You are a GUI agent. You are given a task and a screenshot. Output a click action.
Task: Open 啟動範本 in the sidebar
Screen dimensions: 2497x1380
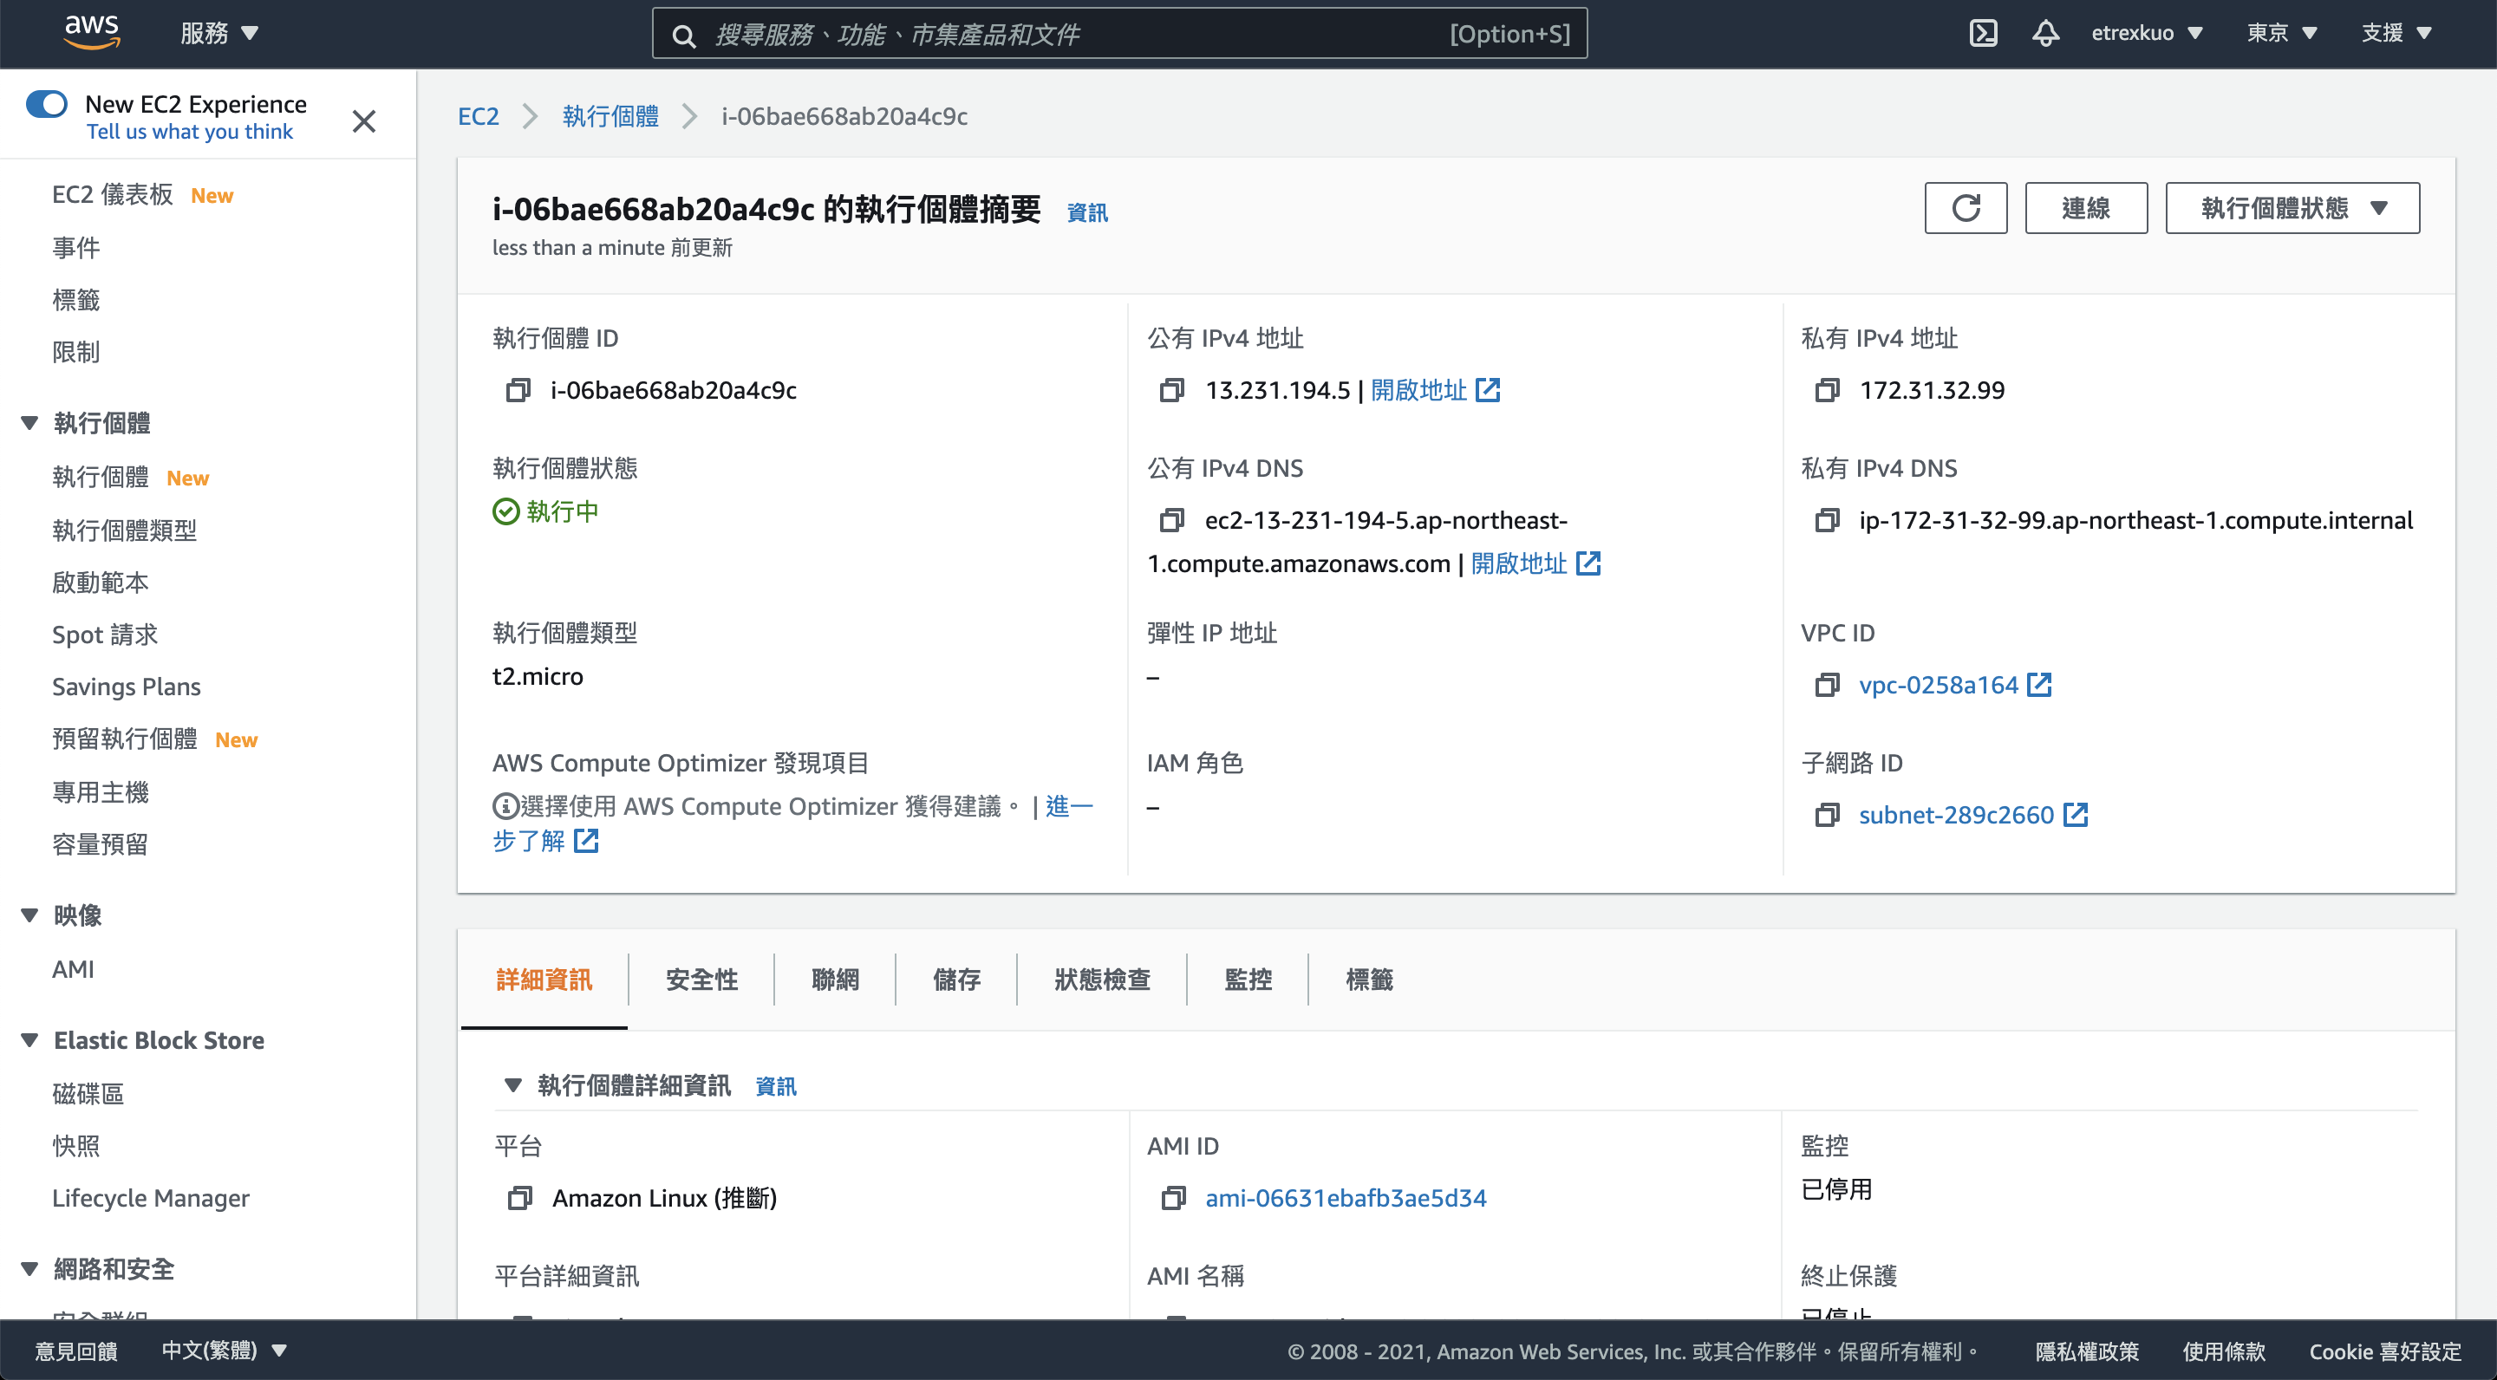click(x=100, y=583)
